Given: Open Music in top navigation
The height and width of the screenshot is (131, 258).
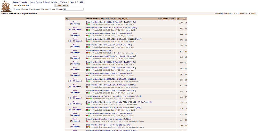Looking at the screenshot, I should pos(72,2).
